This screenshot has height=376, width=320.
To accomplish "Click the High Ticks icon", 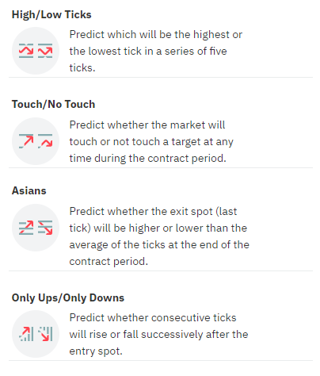I will pyautogui.click(x=26, y=51).
